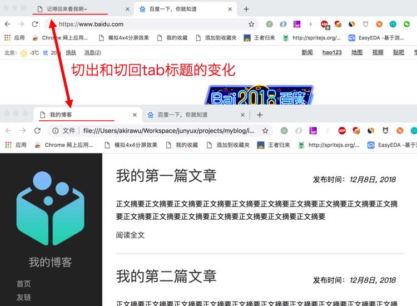The height and width of the screenshot is (306, 417).
Task: Star the file:// page in lower address bar
Action: tap(265, 131)
